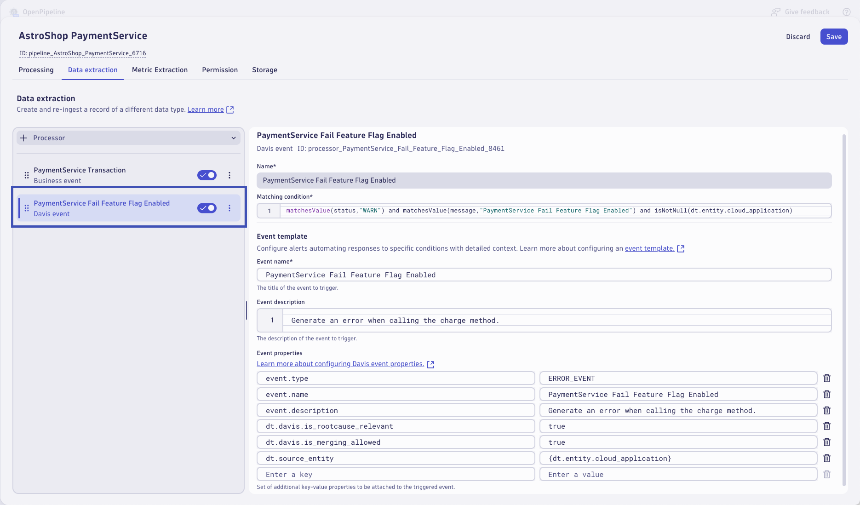
Task: Click external link icon after event template
Action: 681,248
